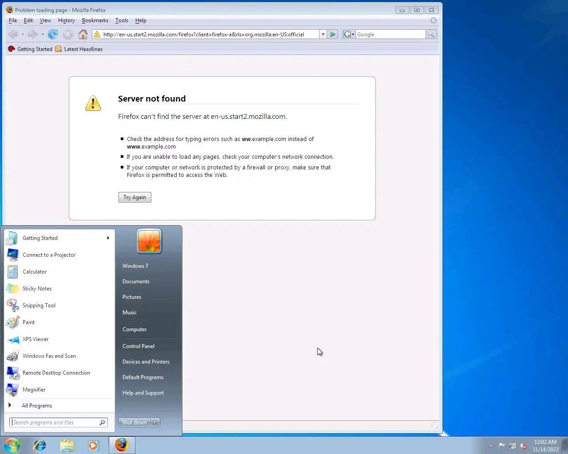Expand the address bar URL dropdown
The height and width of the screenshot is (454, 568).
(323, 34)
